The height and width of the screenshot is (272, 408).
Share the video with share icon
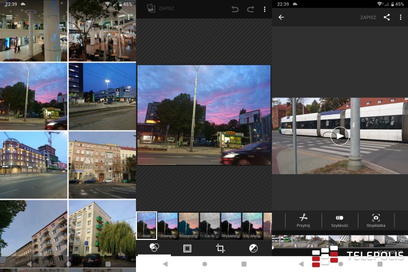387,17
